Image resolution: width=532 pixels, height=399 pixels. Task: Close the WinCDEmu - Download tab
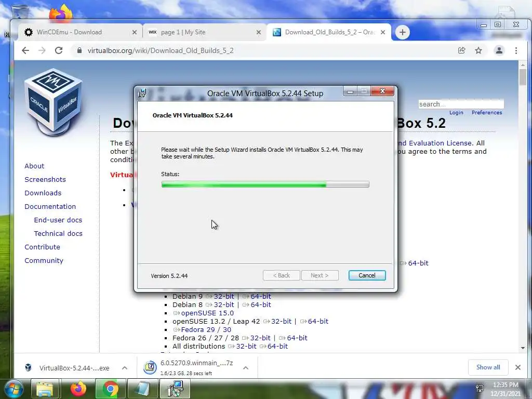[x=135, y=32]
